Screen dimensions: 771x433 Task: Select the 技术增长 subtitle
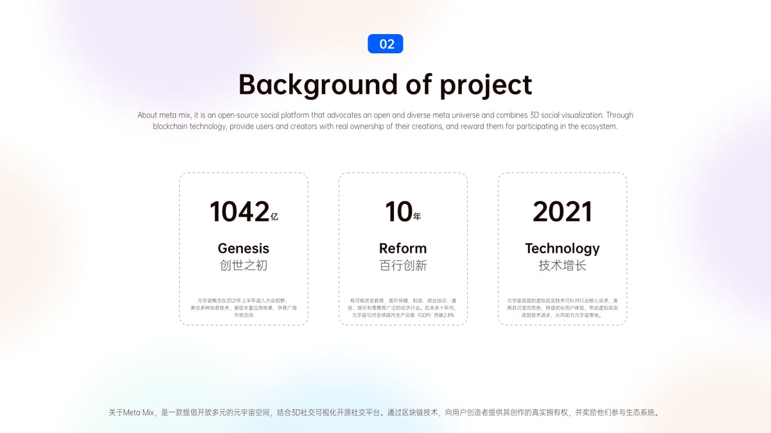pos(562,265)
